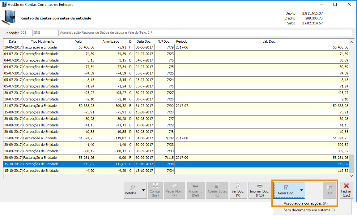Open Ver Doc. (V) document viewer
Screen dimensions: 357x216
[x=238, y=190]
